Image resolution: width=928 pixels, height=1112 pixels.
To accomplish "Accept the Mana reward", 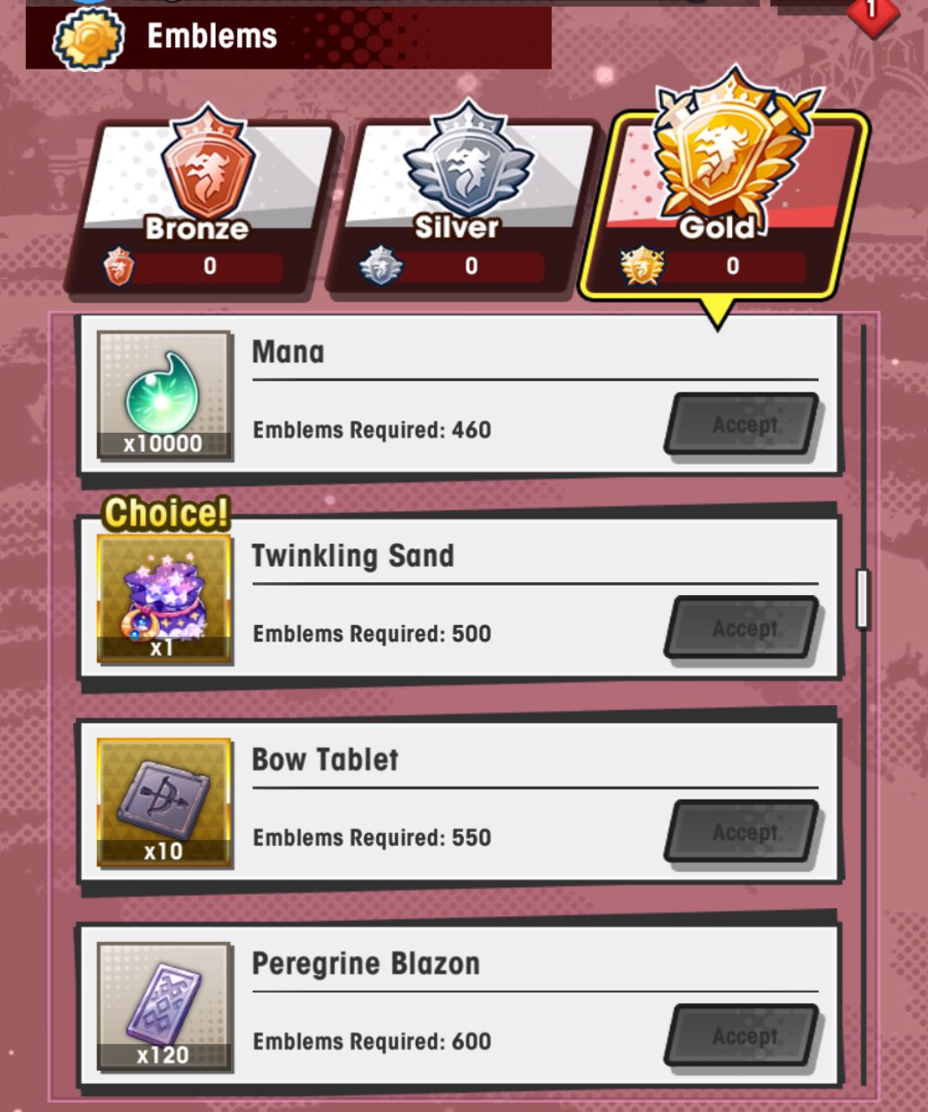I will pyautogui.click(x=742, y=424).
